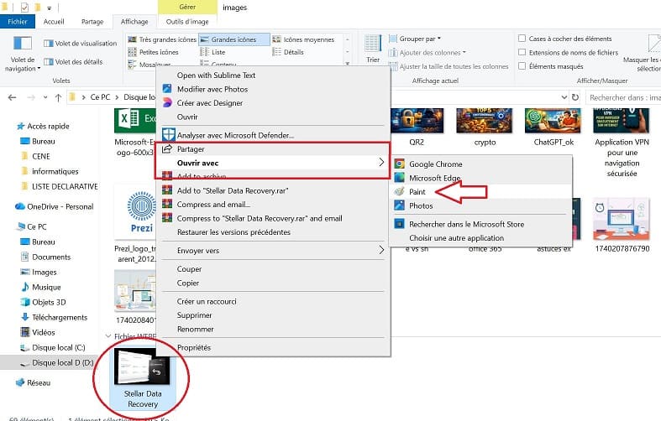The width and height of the screenshot is (661, 421).
Task: Open Réseau in navigation pane
Action: point(34,382)
